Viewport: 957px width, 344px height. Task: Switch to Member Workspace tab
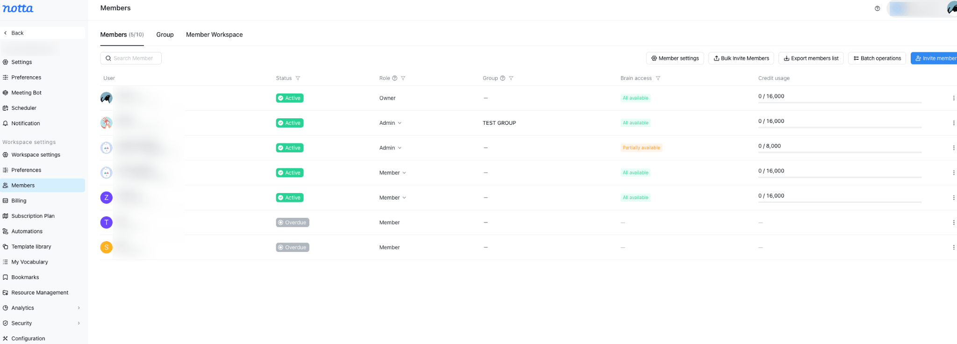[214, 35]
